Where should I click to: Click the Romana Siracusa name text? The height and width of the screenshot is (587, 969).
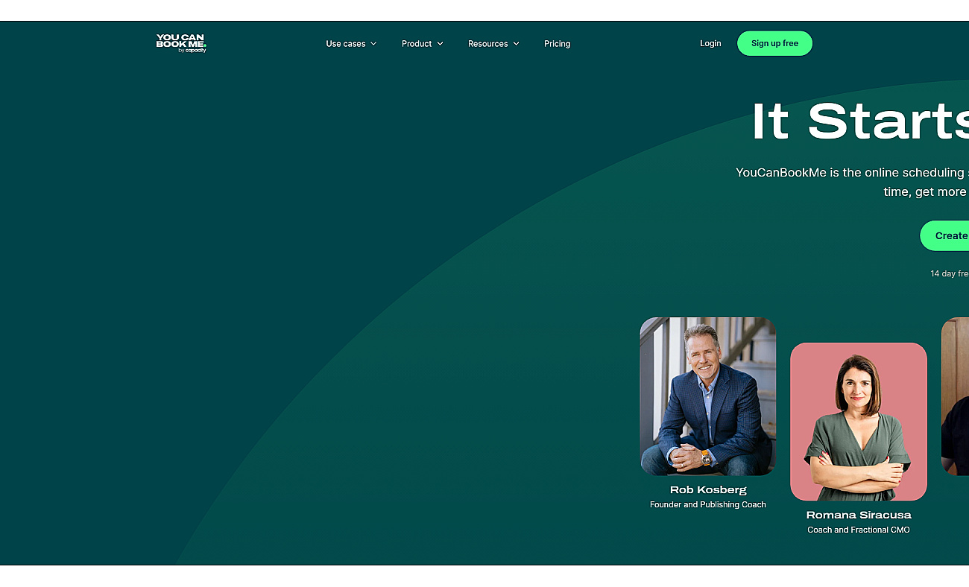tap(859, 515)
